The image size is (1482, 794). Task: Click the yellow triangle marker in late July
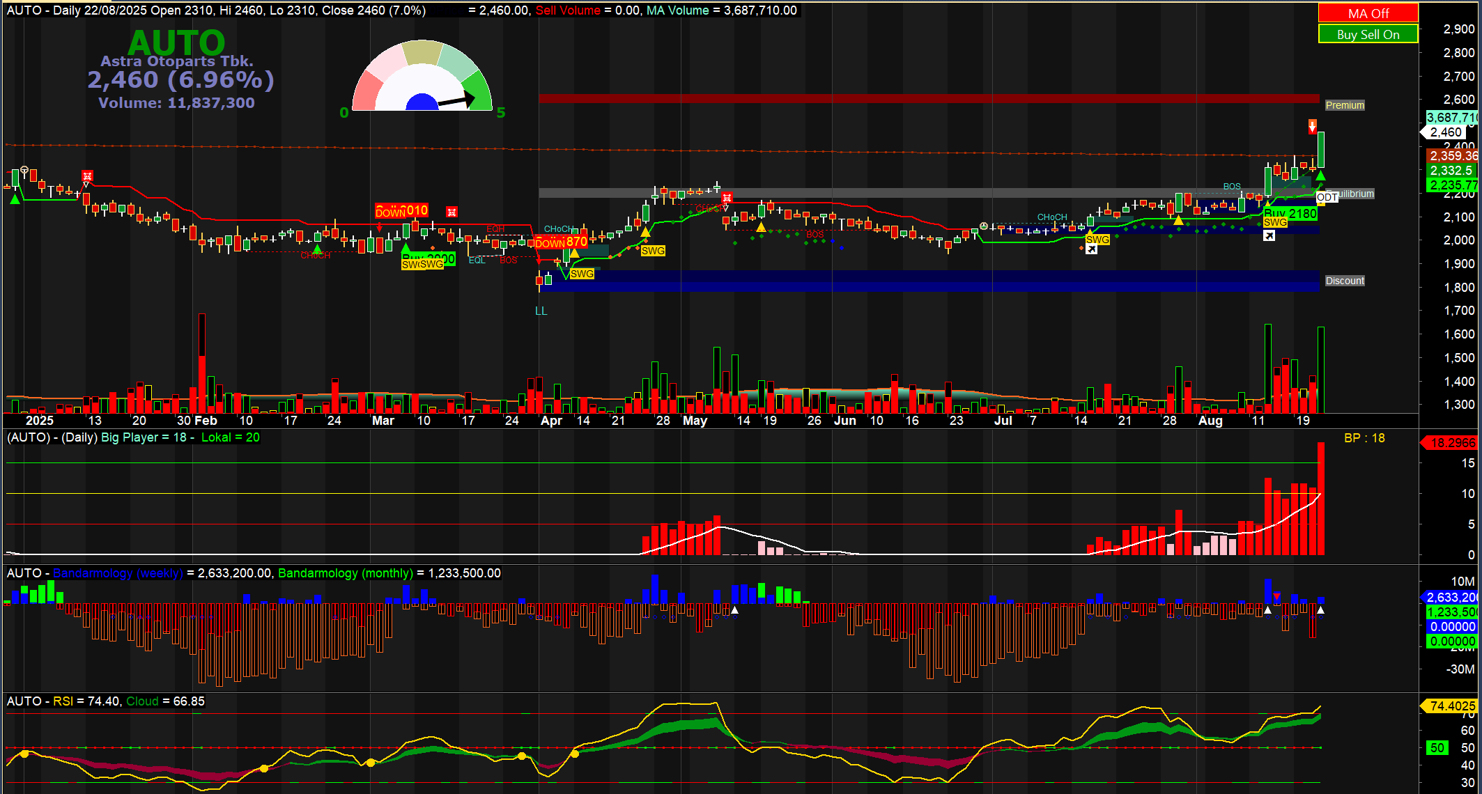1178,220
